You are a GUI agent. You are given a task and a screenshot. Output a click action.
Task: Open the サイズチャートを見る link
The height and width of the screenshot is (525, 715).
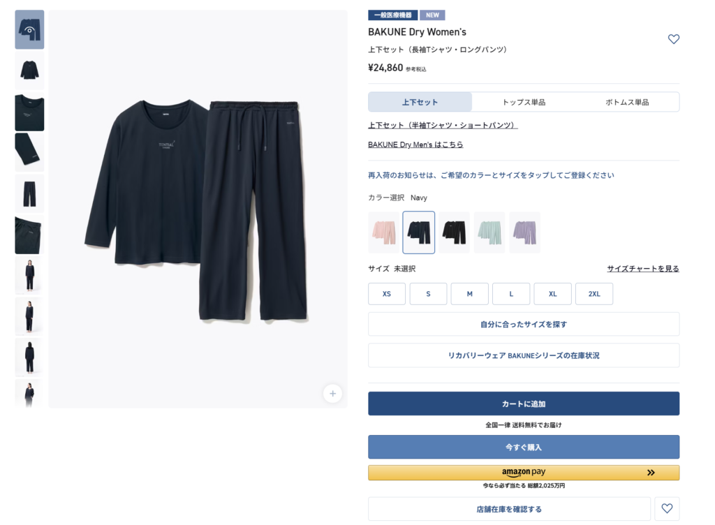(643, 269)
